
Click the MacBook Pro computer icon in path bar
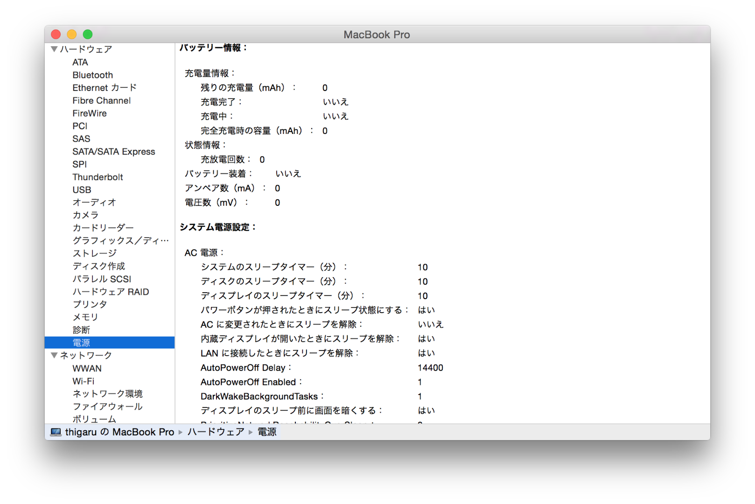pyautogui.click(x=56, y=432)
